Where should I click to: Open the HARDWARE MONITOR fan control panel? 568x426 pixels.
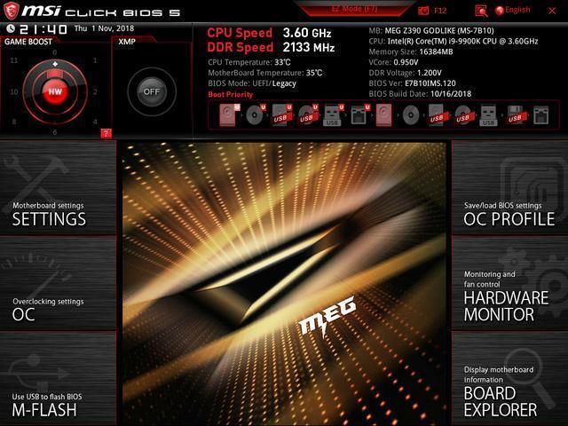point(509,284)
